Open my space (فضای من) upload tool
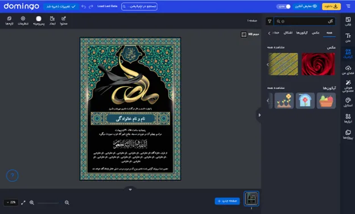This screenshot has height=214, width=355. [x=348, y=70]
